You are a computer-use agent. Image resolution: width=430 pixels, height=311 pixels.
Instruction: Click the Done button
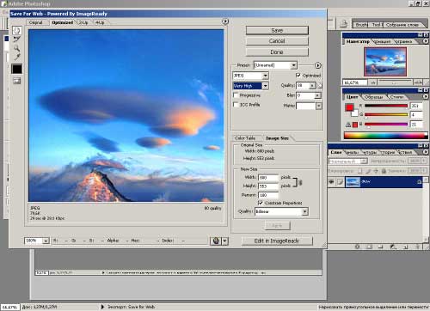click(x=277, y=52)
